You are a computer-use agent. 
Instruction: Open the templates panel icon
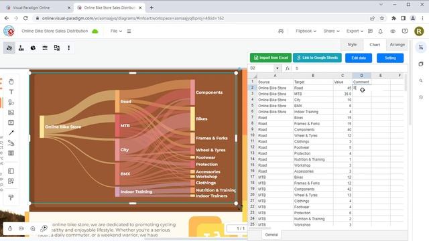[11, 171]
